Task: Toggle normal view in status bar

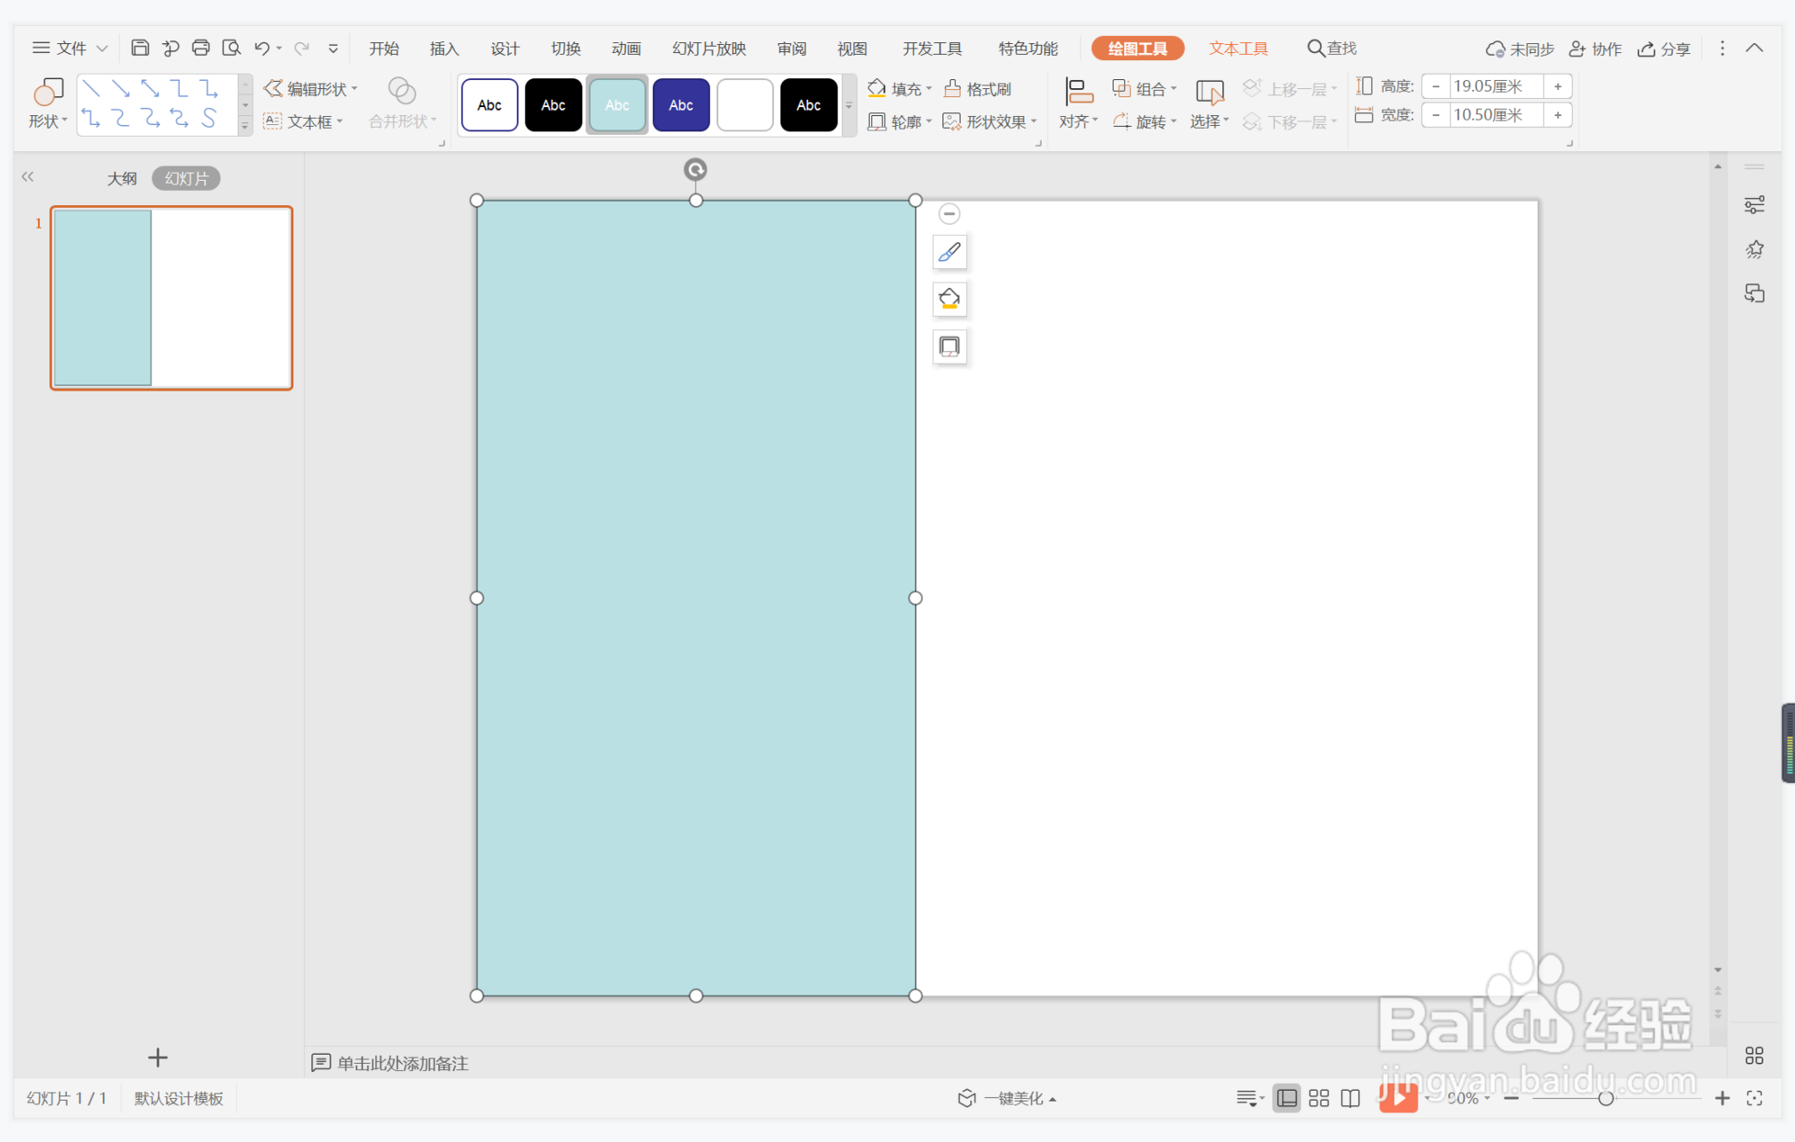Action: tap(1287, 1098)
